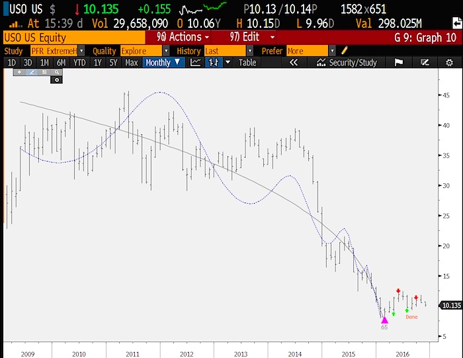
Task: Click the More prefer field
Action: [308, 51]
